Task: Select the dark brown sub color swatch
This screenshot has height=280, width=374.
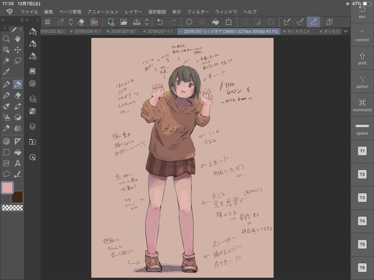Action: click(18, 197)
